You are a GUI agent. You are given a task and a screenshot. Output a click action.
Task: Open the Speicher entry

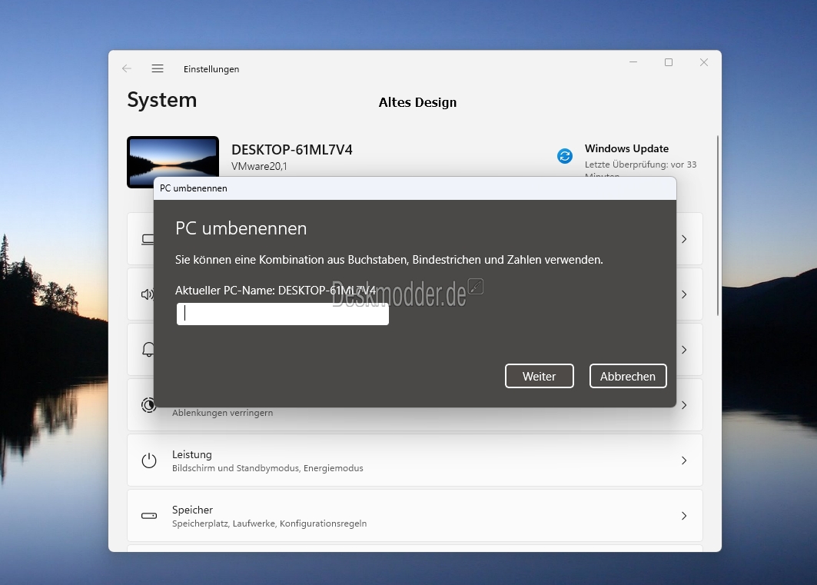pos(415,516)
